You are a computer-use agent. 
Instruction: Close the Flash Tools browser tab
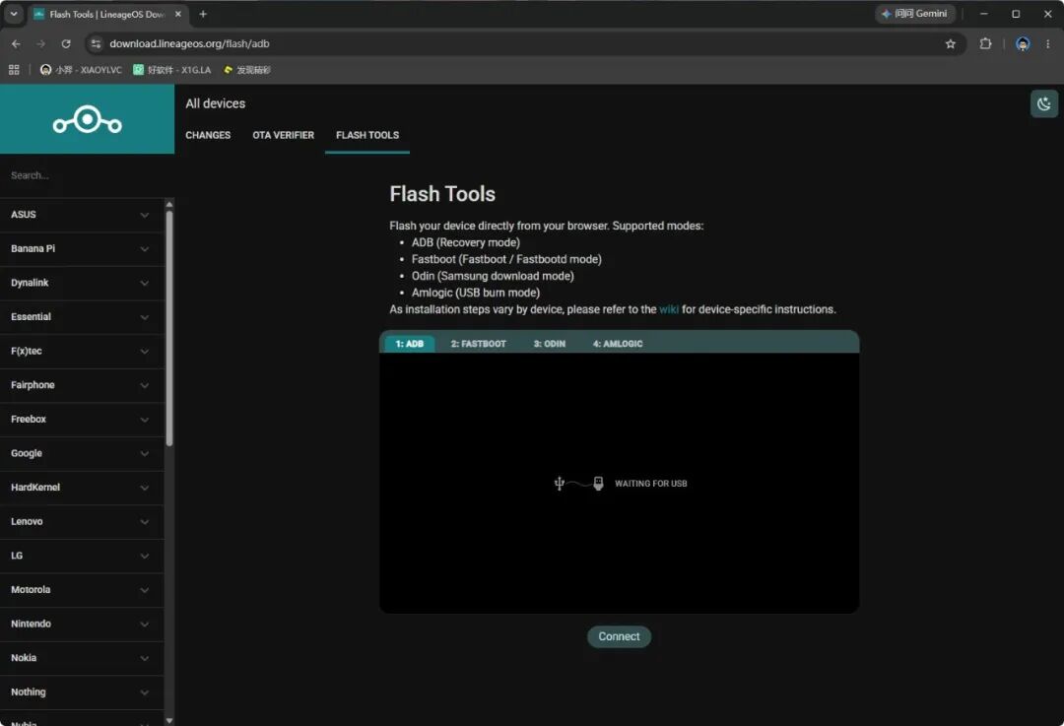177,14
